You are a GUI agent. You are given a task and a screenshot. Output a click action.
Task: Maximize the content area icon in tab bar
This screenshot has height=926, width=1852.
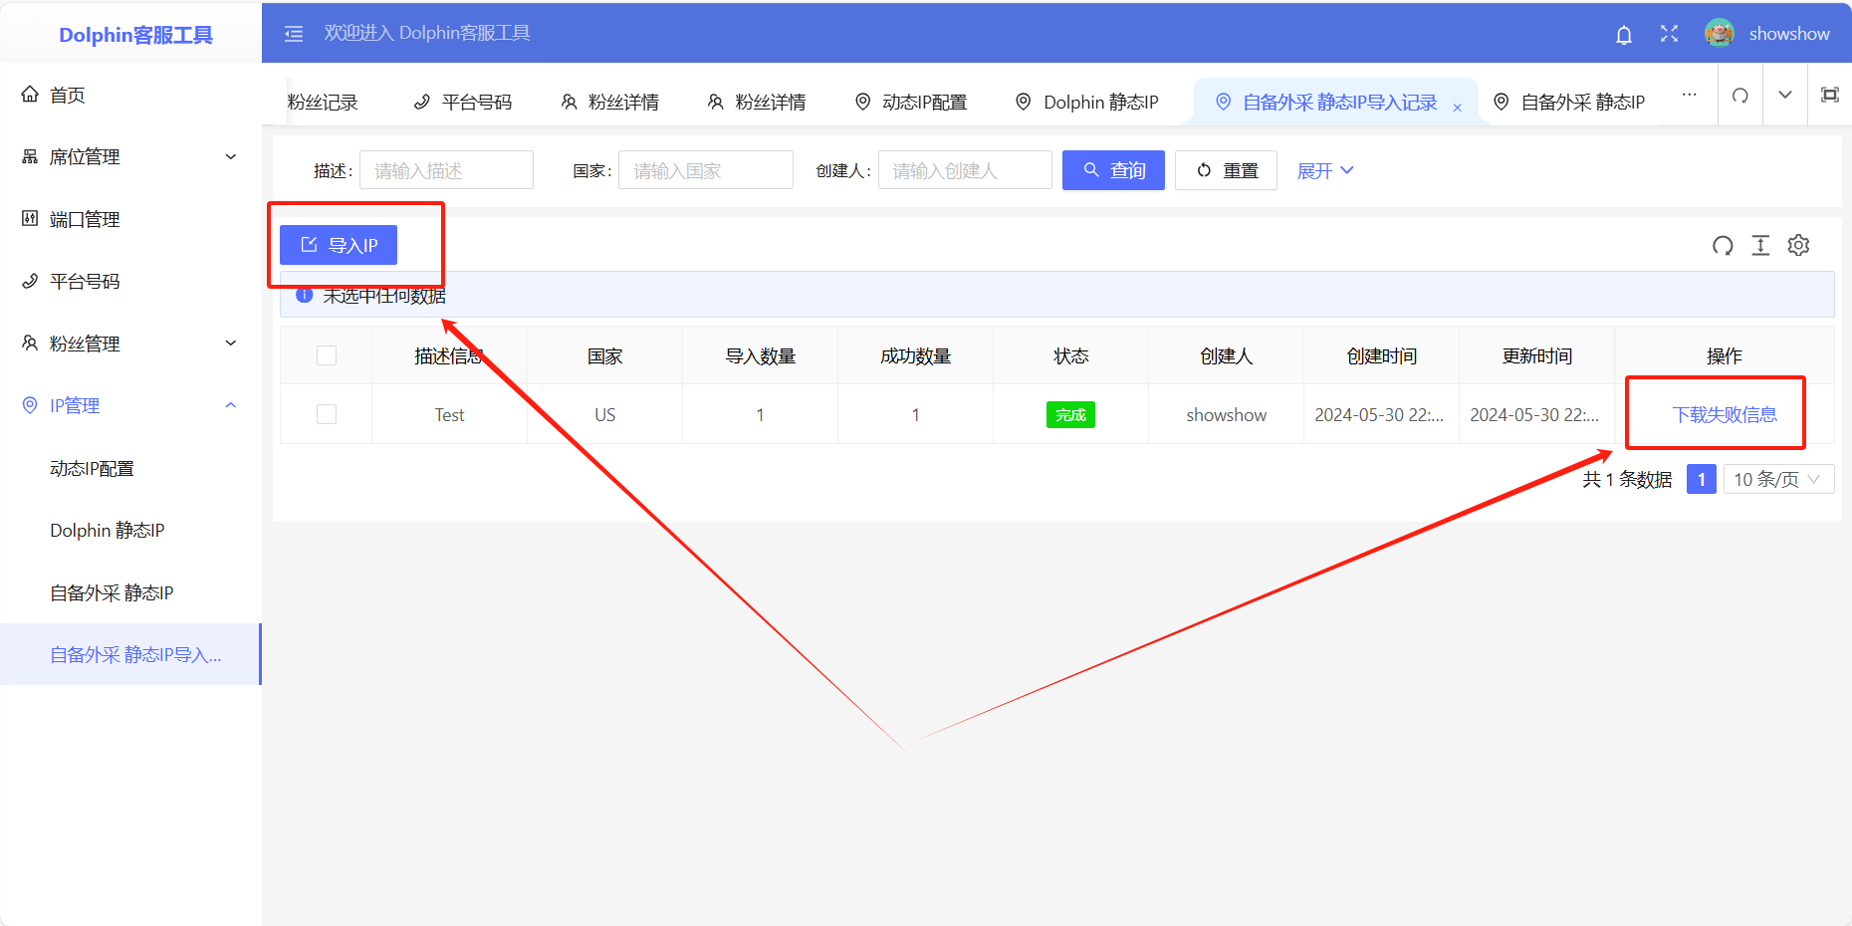(x=1830, y=96)
